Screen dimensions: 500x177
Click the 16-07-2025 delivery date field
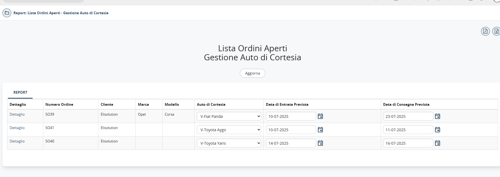tap(408, 143)
